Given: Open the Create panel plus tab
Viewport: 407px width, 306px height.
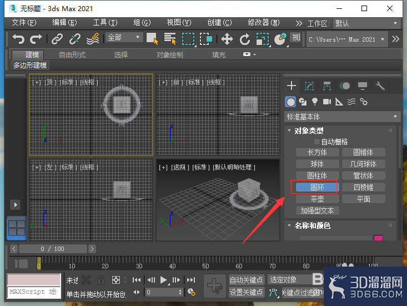Looking at the screenshot, I should [x=292, y=86].
